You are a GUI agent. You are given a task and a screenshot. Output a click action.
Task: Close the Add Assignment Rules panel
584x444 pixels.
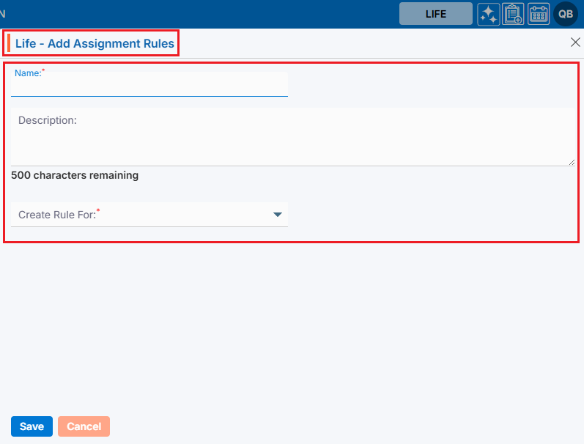[575, 42]
